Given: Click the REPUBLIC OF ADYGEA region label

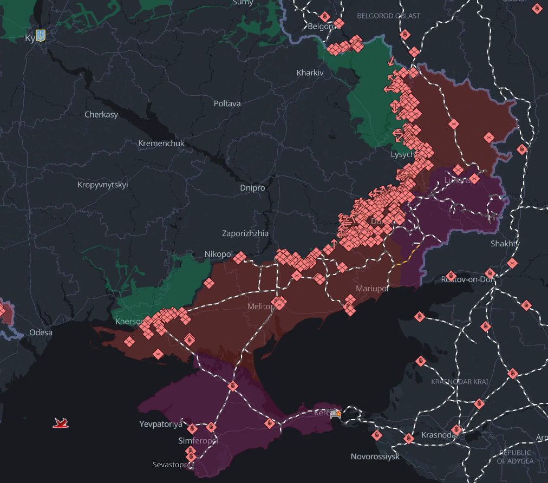Looking at the screenshot, I should (515, 457).
